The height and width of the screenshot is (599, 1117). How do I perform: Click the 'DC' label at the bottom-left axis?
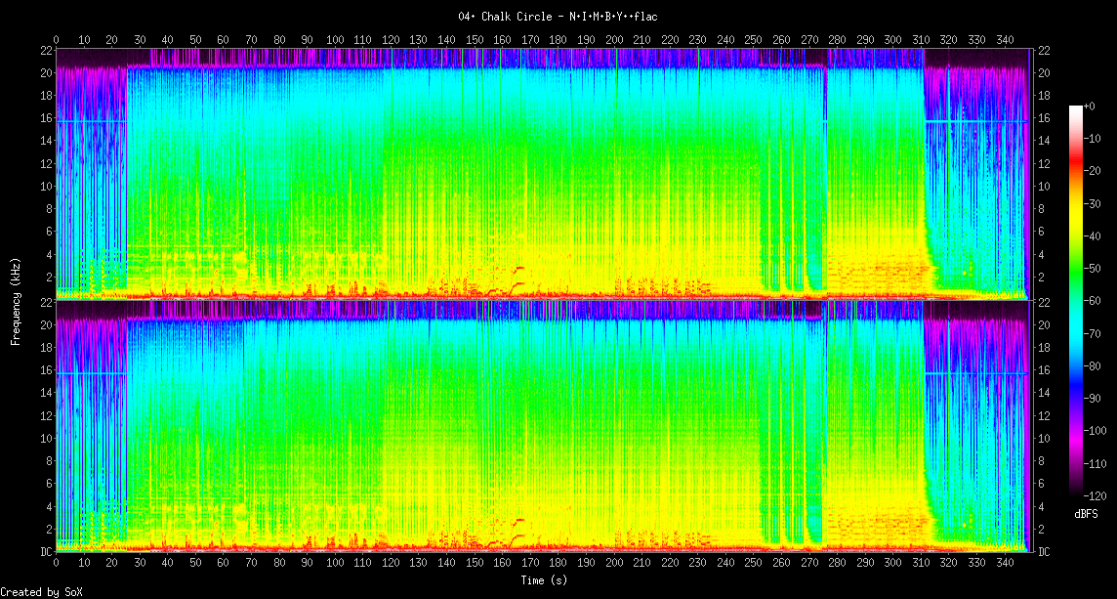point(46,552)
